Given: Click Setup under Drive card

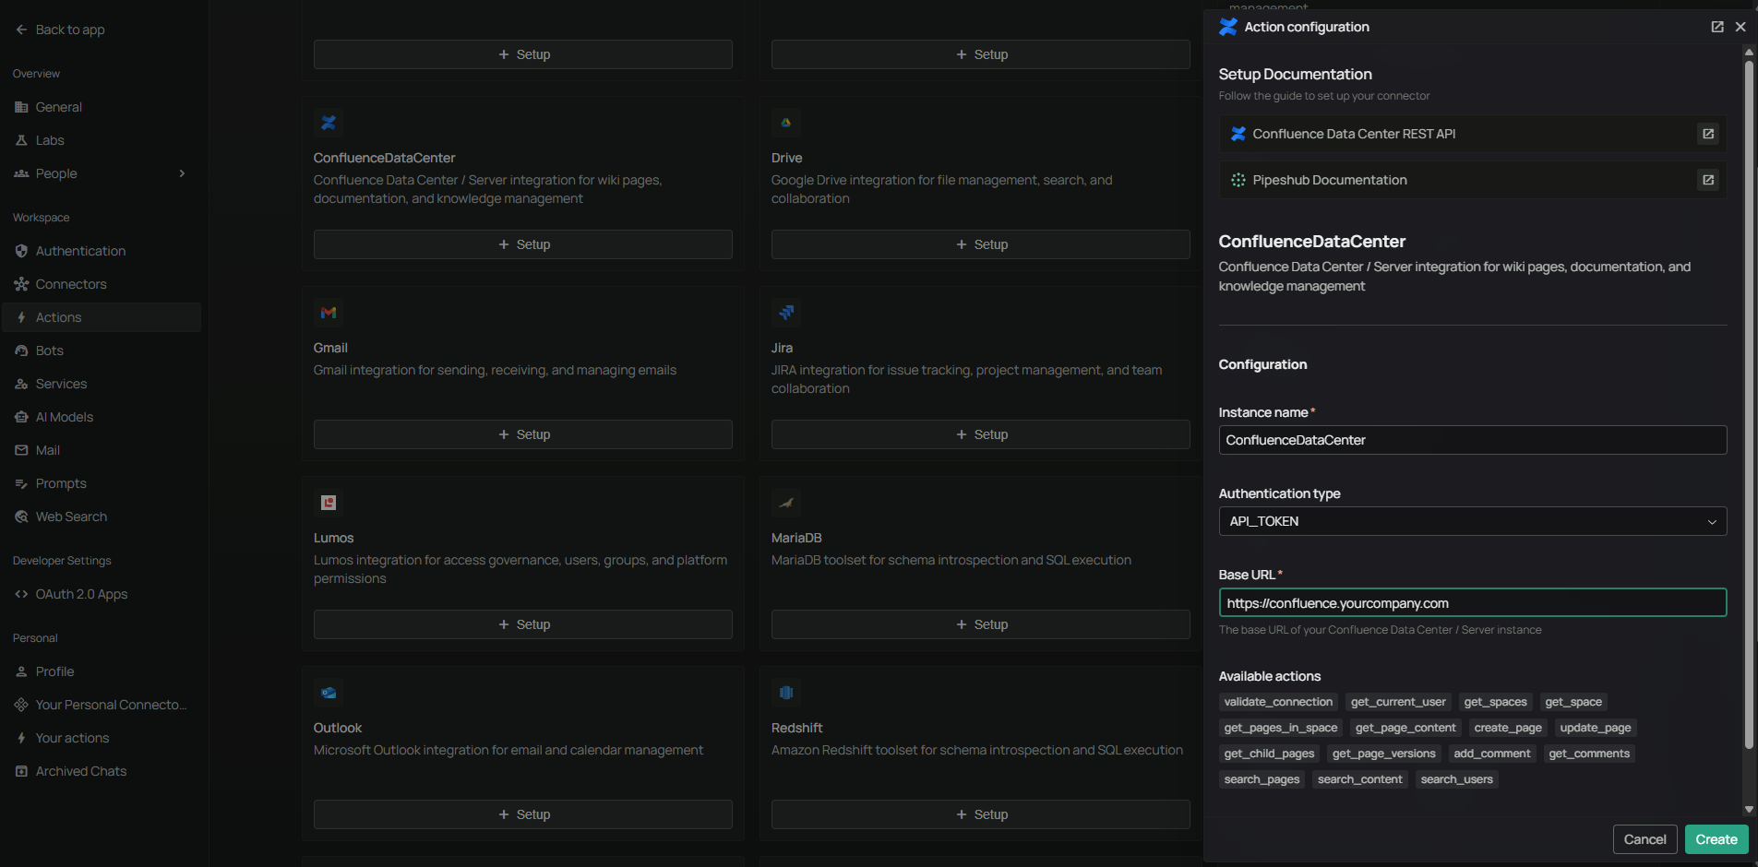Looking at the screenshot, I should click(x=981, y=244).
